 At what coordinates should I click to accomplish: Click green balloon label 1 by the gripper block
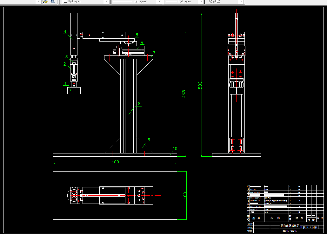click(x=65, y=84)
